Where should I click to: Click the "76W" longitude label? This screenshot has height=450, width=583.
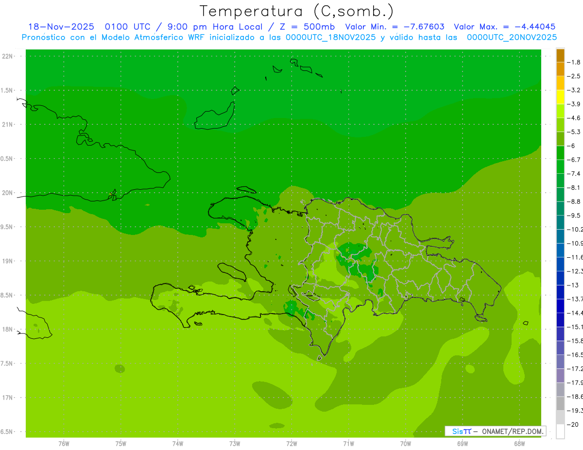pyautogui.click(x=64, y=444)
